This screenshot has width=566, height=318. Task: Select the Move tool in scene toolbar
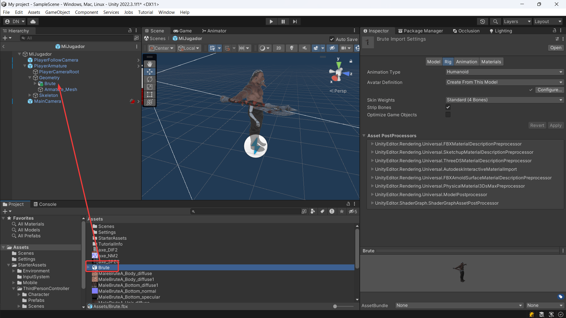coord(150,72)
